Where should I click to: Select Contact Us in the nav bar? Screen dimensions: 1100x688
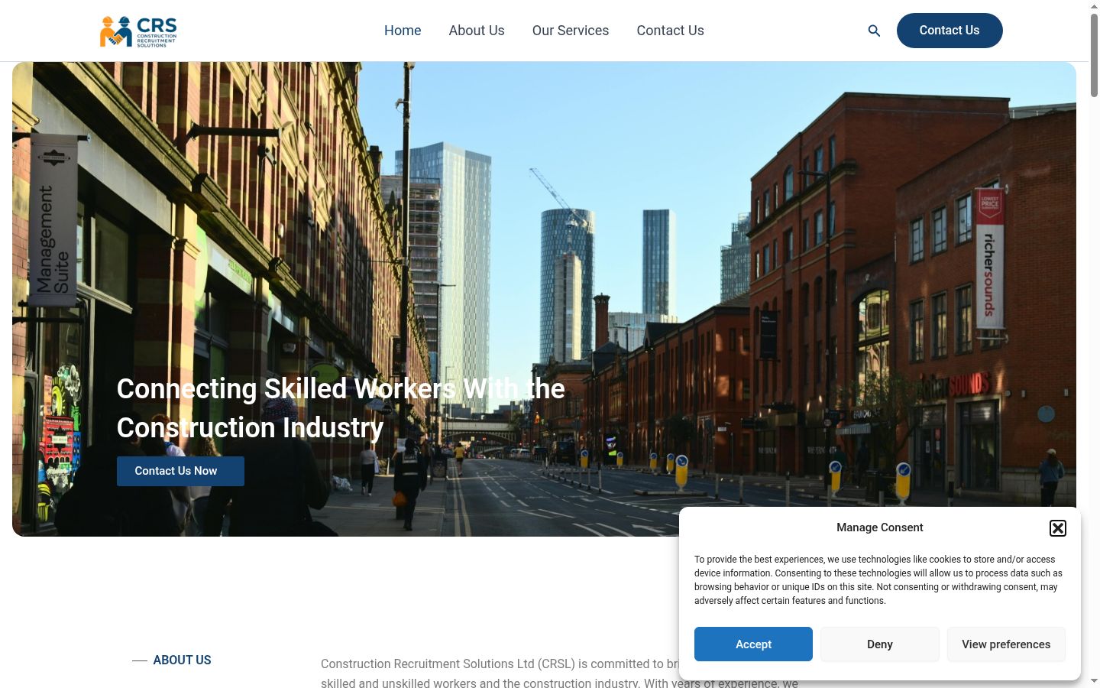coord(670,31)
